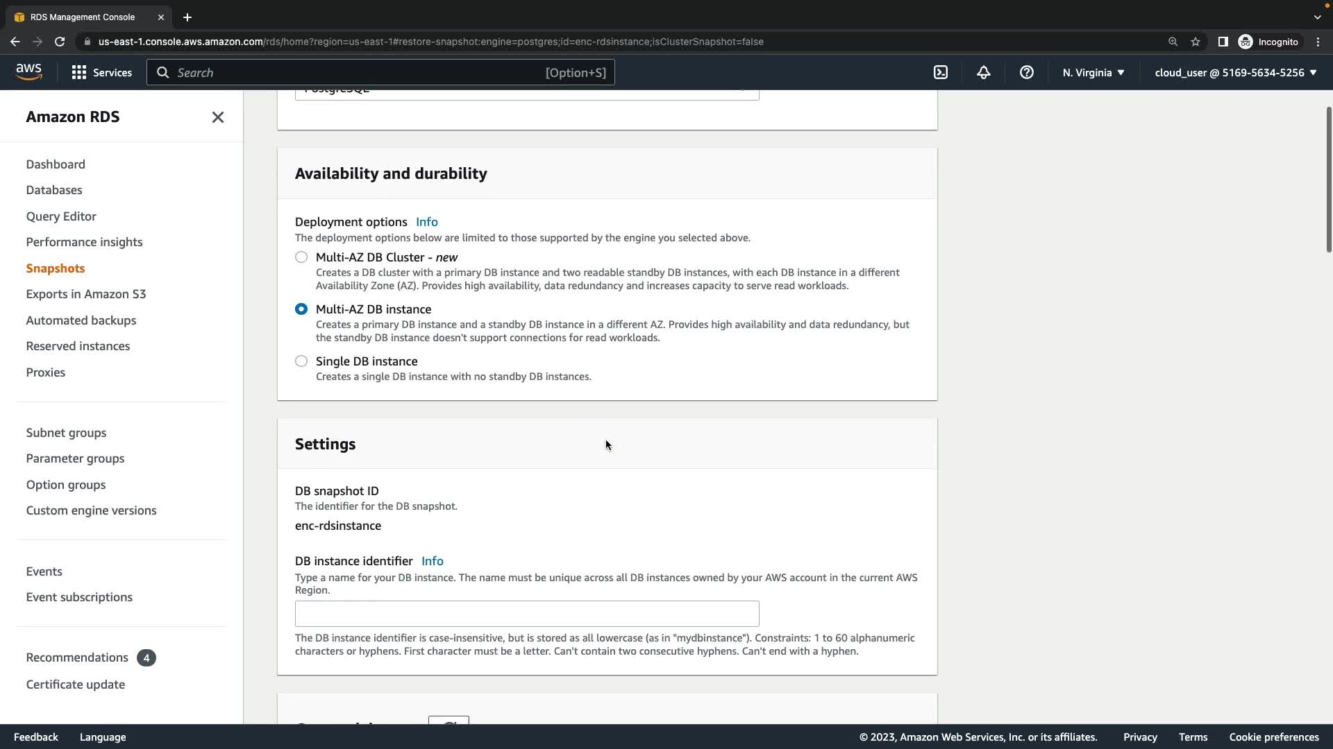Click the AWS logo home icon

pos(29,72)
